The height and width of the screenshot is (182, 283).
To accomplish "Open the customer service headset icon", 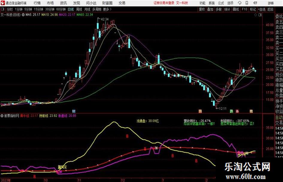I will [240, 3].
